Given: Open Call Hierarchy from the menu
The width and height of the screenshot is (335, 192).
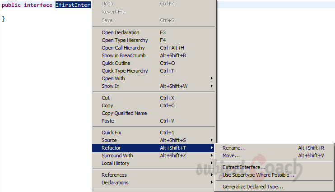Looking at the screenshot, I should (154, 48).
